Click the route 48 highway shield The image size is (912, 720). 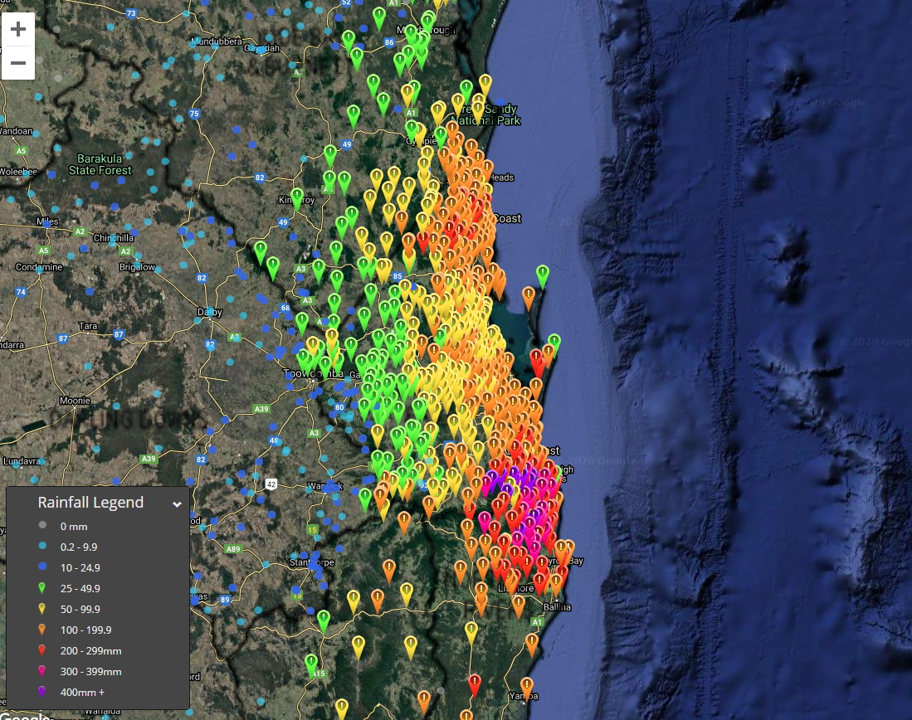(274, 440)
